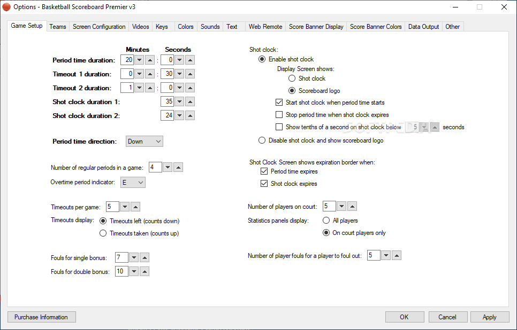
Task: Select Disable shot clock and show logo
Action: point(262,140)
